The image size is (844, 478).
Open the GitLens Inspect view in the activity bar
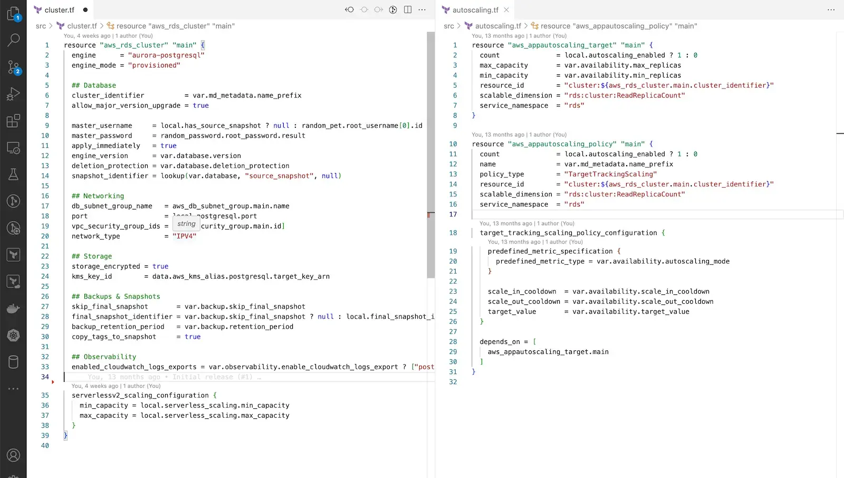pos(13,228)
